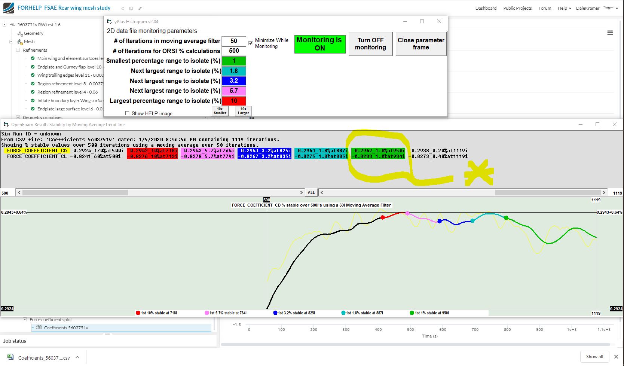Open the hamburger menu icon
The height and width of the screenshot is (366, 624).
click(x=610, y=33)
